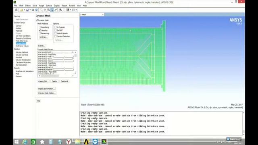Open File Explorer folder on taskbar
This screenshot has height=145, width=258.
77,142
